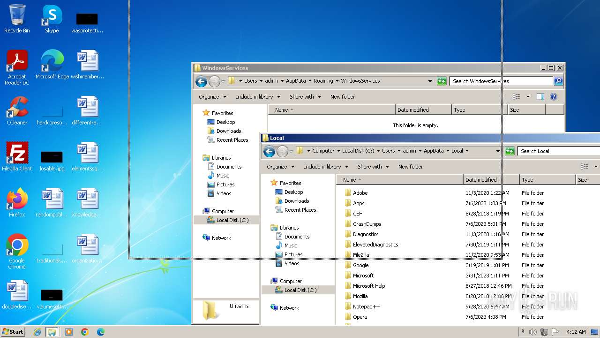This screenshot has height=338, width=600.
Task: Launch Microsoft Edge desktop shortcut
Action: coord(52,65)
